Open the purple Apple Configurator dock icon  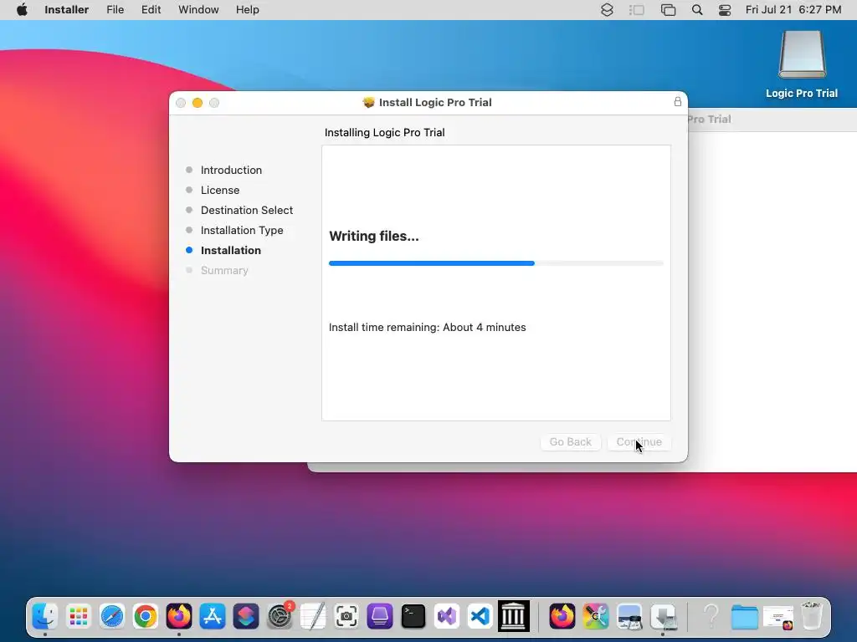380,616
